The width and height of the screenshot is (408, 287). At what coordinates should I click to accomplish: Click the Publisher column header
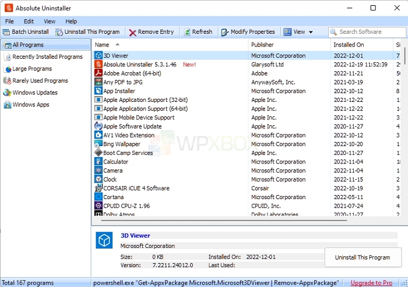(x=289, y=45)
